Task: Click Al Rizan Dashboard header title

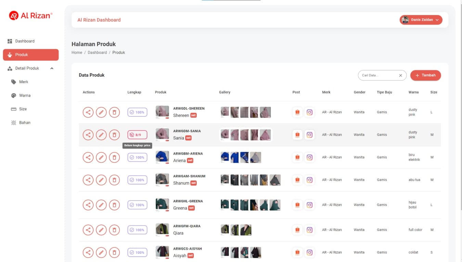Action: 99,20
